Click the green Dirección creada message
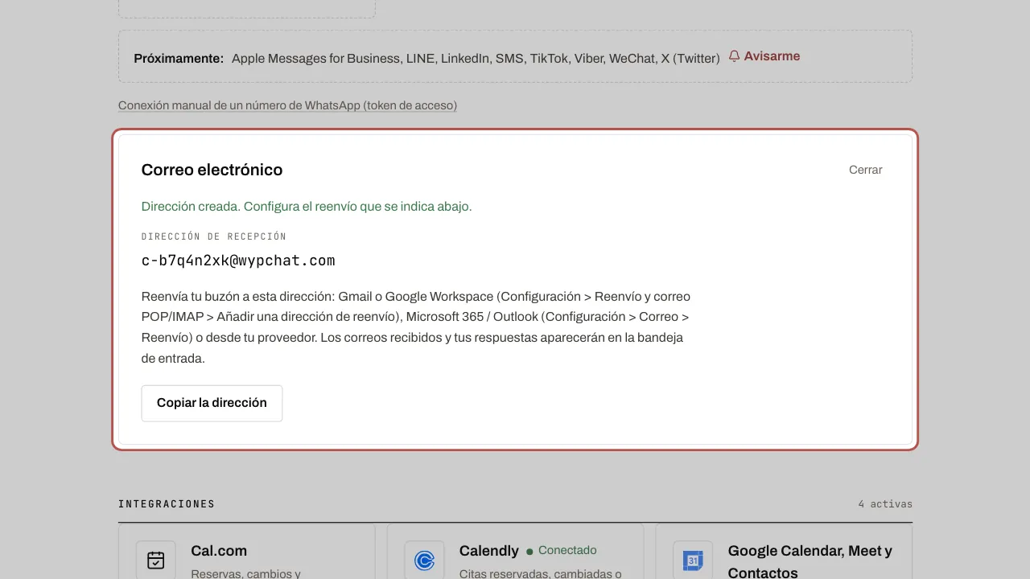The width and height of the screenshot is (1030, 579). (307, 206)
